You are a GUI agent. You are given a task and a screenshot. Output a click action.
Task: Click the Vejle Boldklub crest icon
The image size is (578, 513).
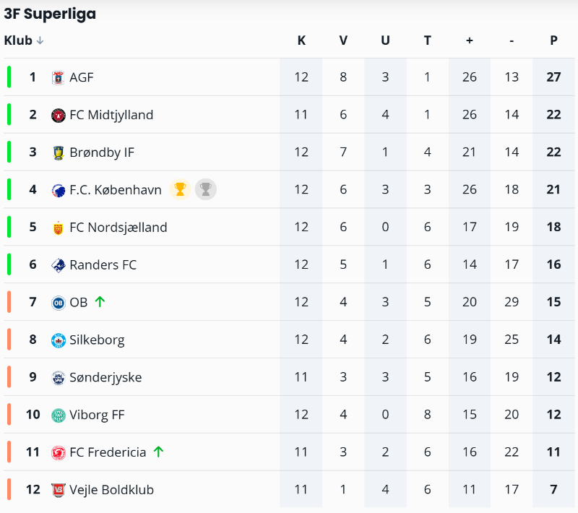tap(59, 490)
